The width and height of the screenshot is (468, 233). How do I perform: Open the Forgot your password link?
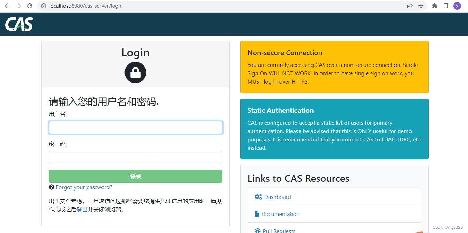tap(84, 187)
